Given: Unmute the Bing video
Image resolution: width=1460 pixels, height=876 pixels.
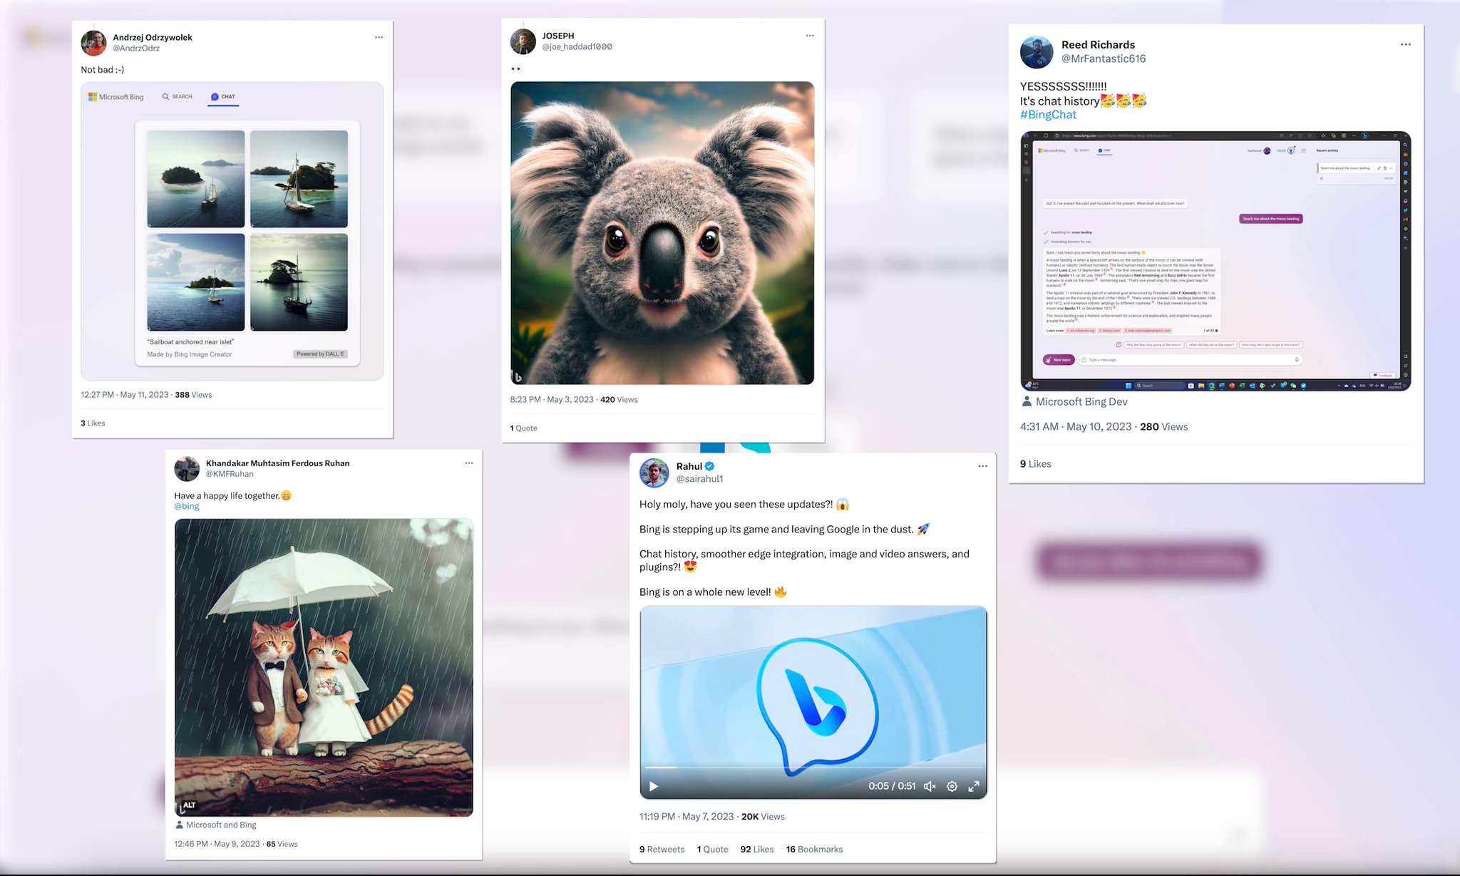Looking at the screenshot, I should [930, 786].
